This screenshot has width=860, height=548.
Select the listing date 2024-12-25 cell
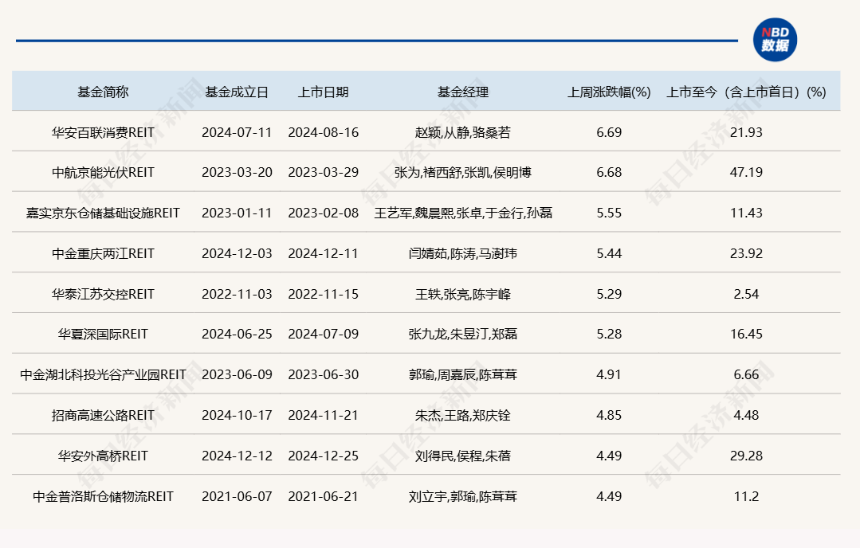[x=323, y=456]
